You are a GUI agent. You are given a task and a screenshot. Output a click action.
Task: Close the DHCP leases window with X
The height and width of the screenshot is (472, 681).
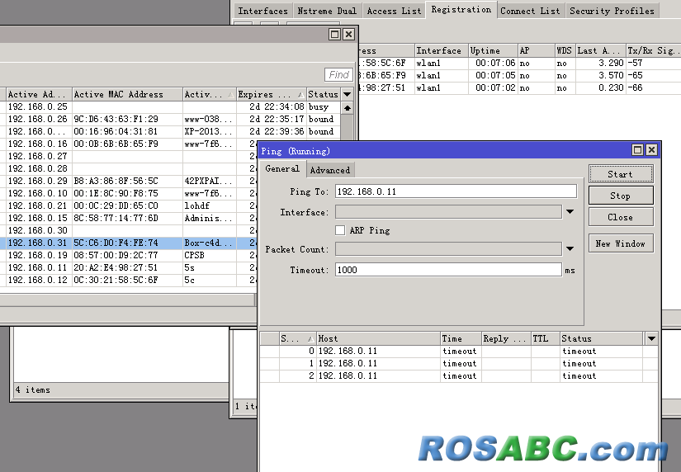(348, 35)
